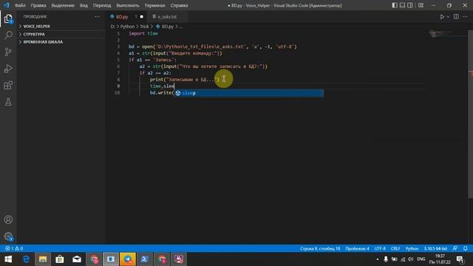The width and height of the screenshot is (473, 266).
Task: Open the Вид menu
Action: pos(84,5)
